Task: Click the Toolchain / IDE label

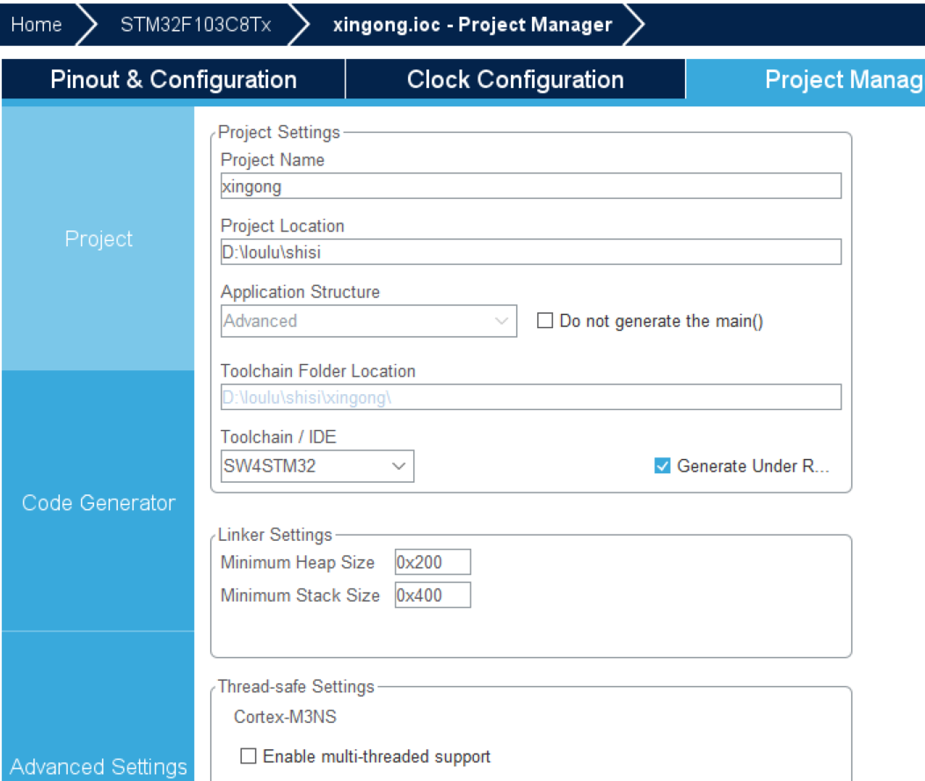Action: pyautogui.click(x=279, y=437)
